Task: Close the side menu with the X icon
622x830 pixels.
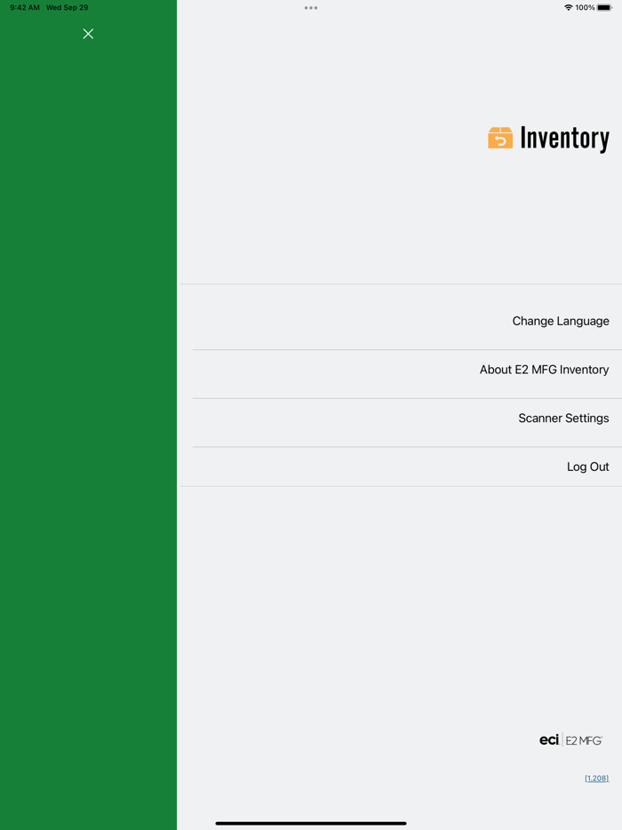Action: (88, 34)
